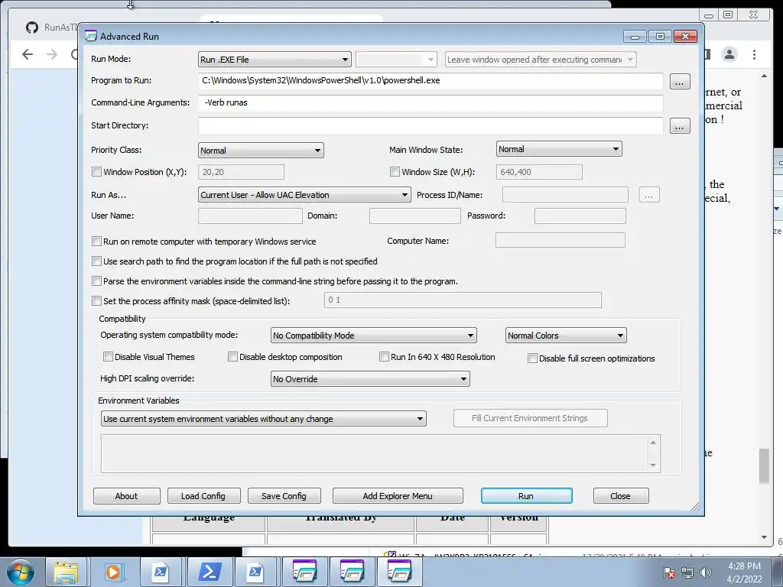Click the environment text area scroll-up arrow
The height and width of the screenshot is (587, 783).
[653, 443]
